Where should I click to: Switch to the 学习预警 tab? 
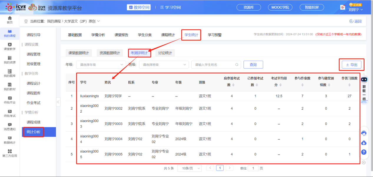(215, 35)
